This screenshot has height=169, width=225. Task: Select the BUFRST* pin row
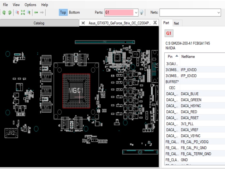pyautogui.click(x=195, y=82)
